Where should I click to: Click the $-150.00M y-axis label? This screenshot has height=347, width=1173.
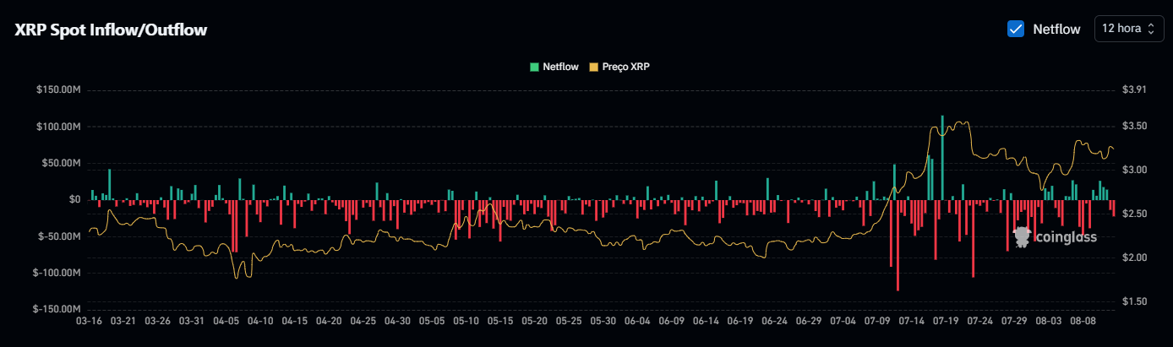[x=58, y=310]
